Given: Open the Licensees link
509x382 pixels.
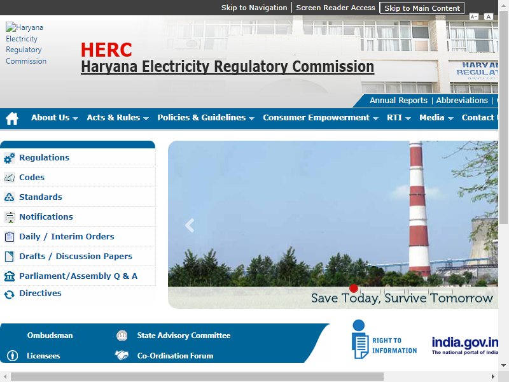Looking at the screenshot, I should tap(43, 356).
